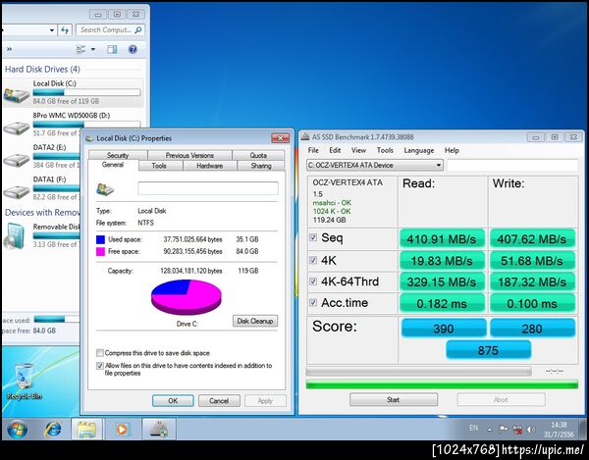
Task: Enable Compress this drive to save disk space
Action: [100, 353]
